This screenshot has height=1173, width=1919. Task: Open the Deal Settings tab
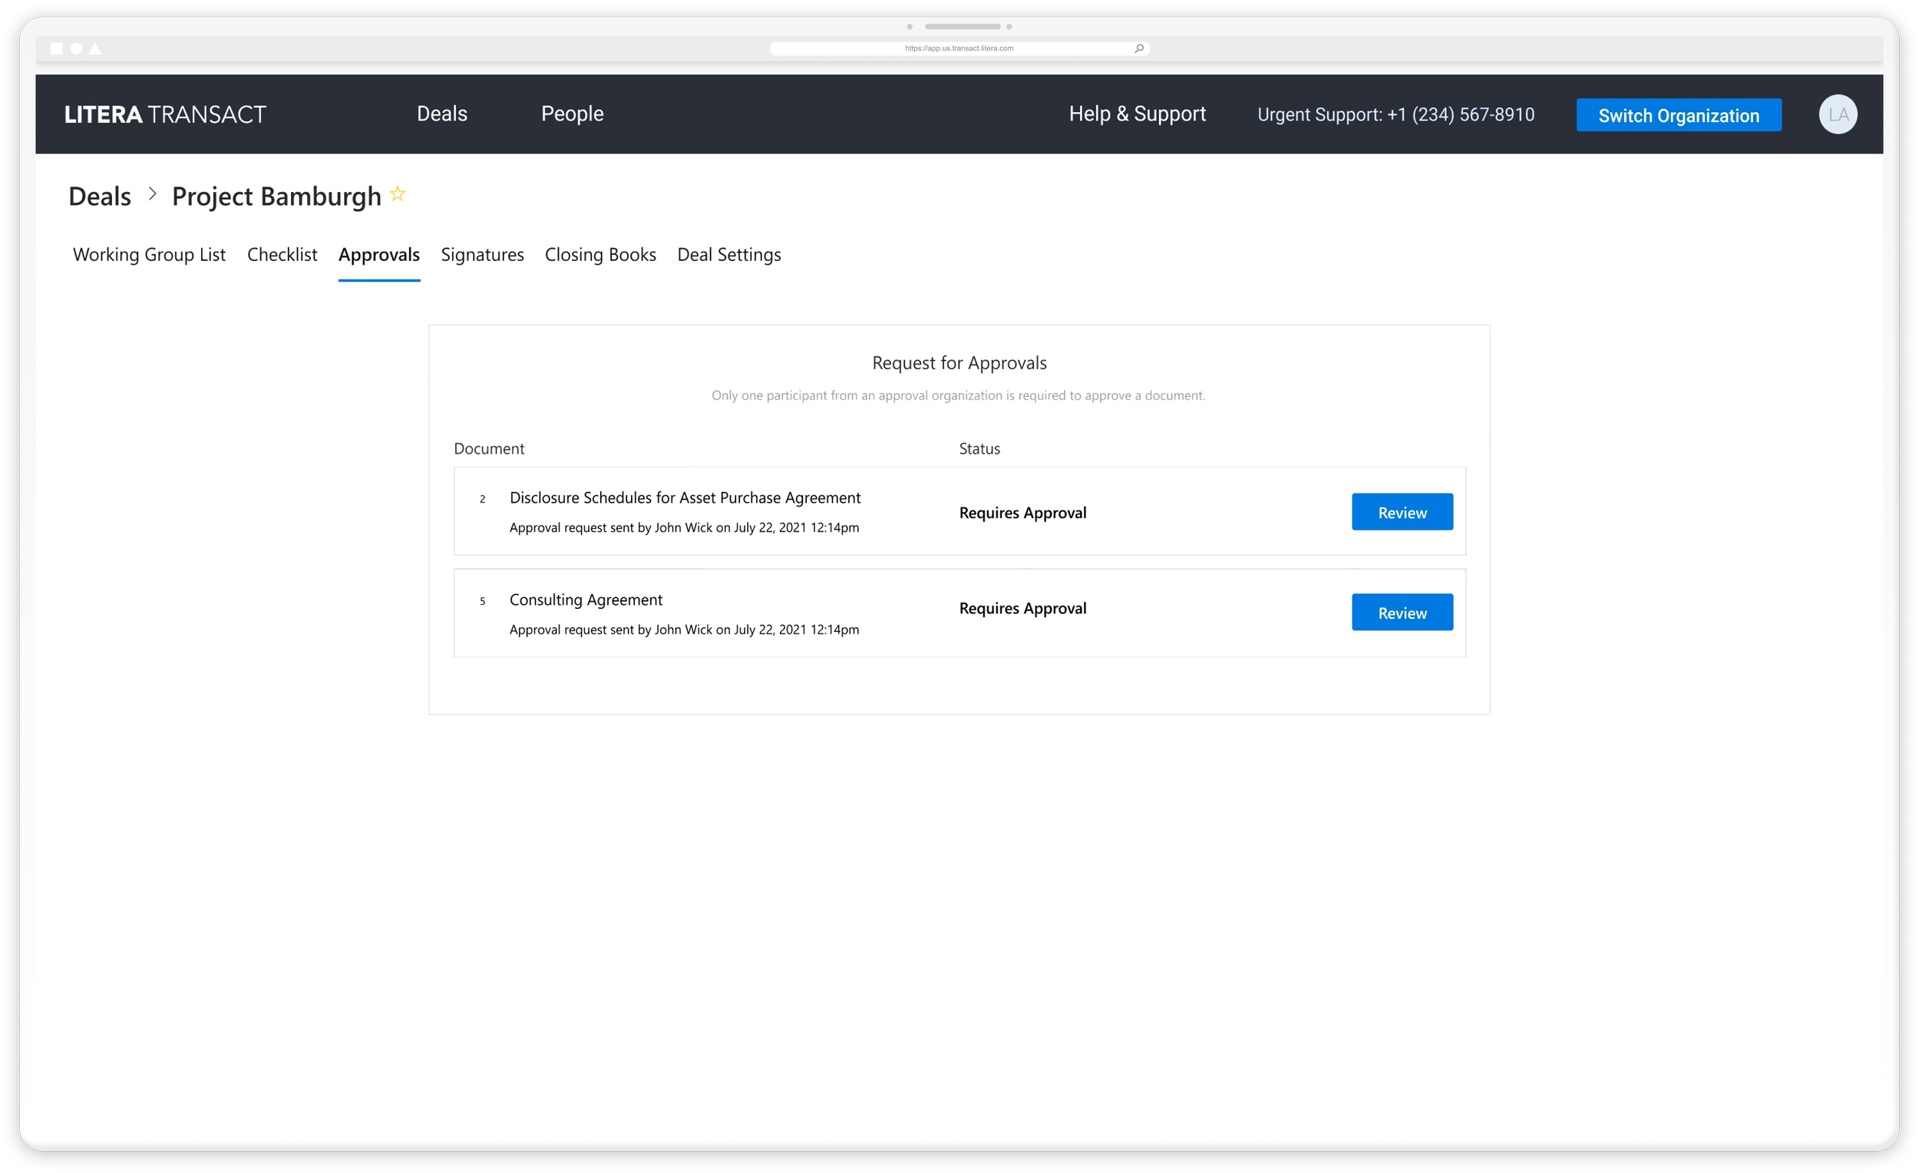click(x=728, y=255)
